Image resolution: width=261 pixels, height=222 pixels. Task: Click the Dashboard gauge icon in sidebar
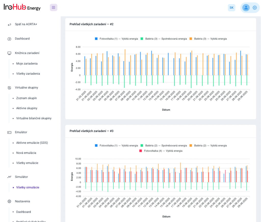point(9,39)
